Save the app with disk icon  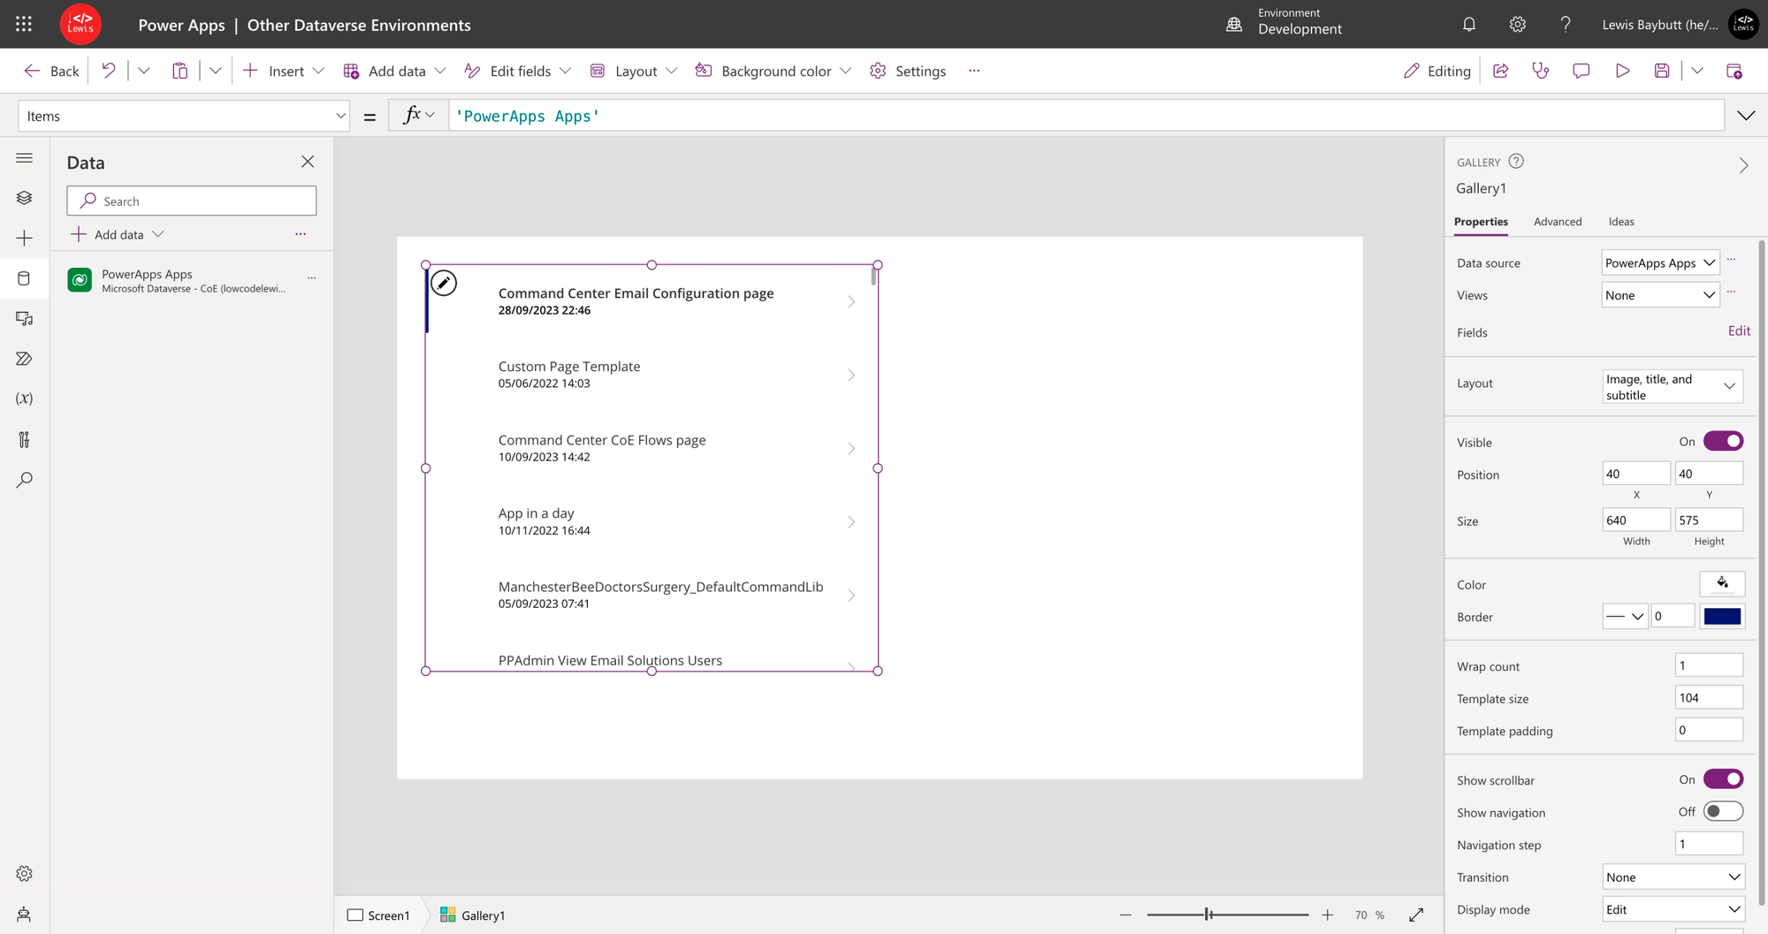pyautogui.click(x=1662, y=71)
